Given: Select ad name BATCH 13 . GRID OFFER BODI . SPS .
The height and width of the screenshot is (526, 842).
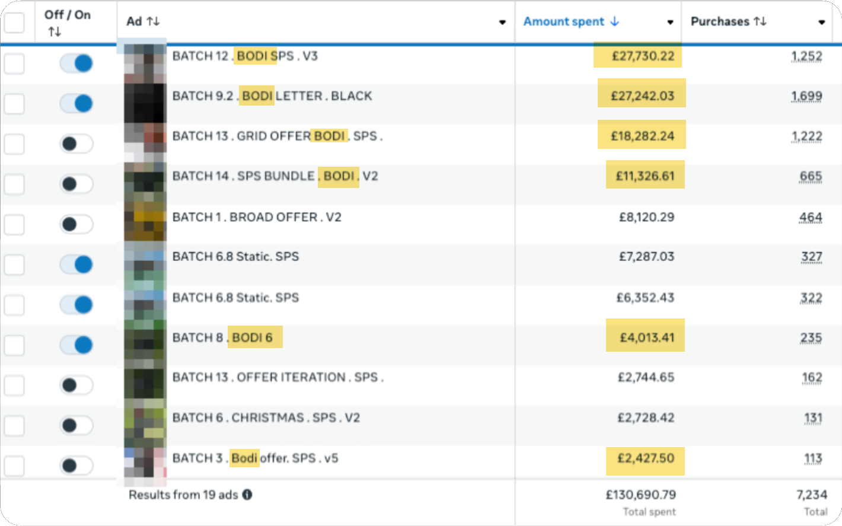Looking at the screenshot, I should (278, 136).
